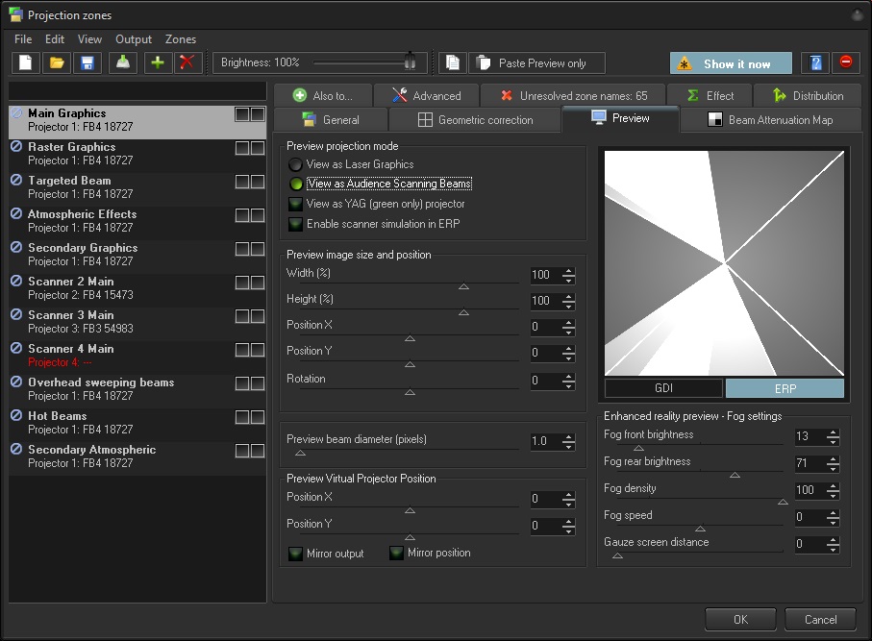This screenshot has height=641, width=872.
Task: Open a file using the folder icon
Action: click(x=57, y=63)
